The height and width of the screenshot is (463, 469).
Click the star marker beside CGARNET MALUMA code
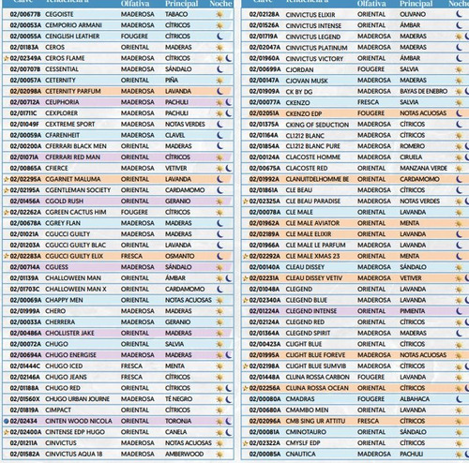pyautogui.click(x=7, y=179)
